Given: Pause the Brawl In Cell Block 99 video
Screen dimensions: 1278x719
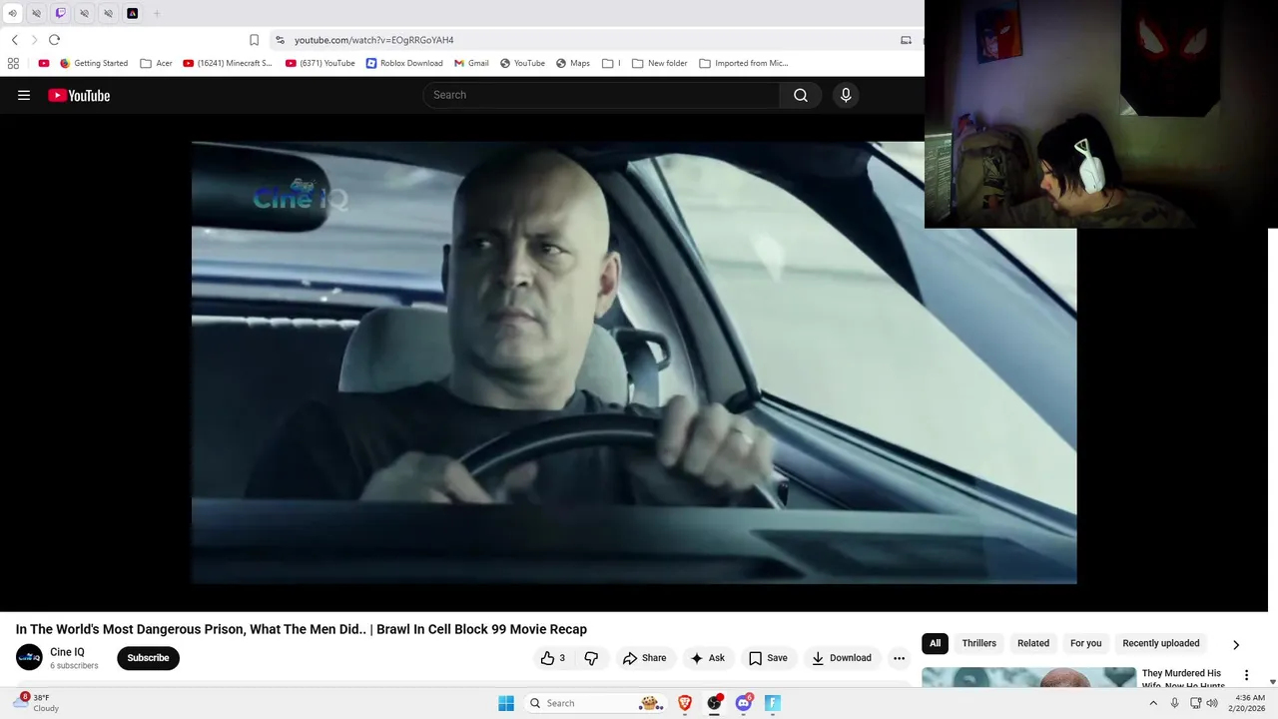Looking at the screenshot, I should point(633,361).
